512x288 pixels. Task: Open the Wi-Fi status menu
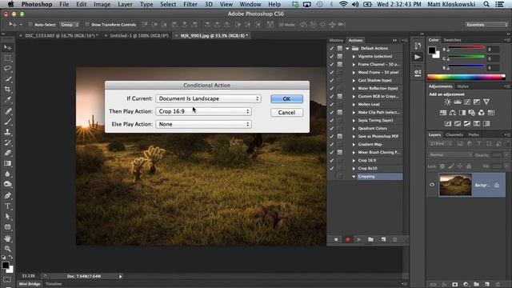pyautogui.click(x=343, y=4)
